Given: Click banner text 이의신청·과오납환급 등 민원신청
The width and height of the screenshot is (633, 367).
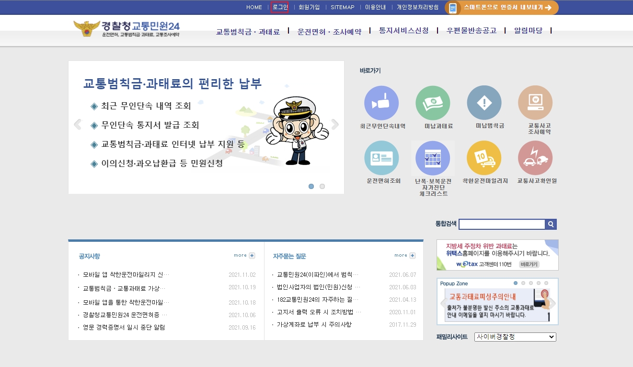Looking at the screenshot, I should [x=162, y=164].
